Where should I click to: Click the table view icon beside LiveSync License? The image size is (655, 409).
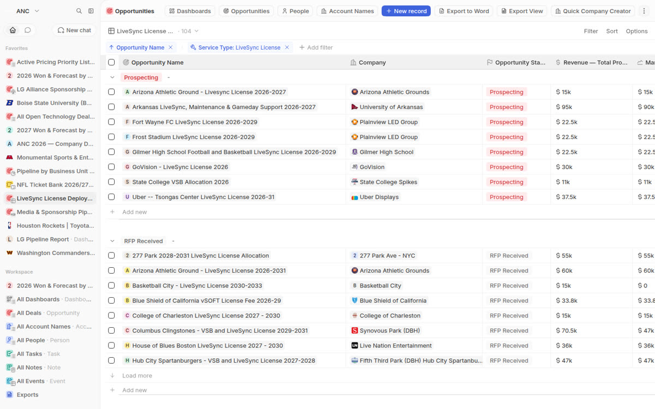[x=111, y=31]
